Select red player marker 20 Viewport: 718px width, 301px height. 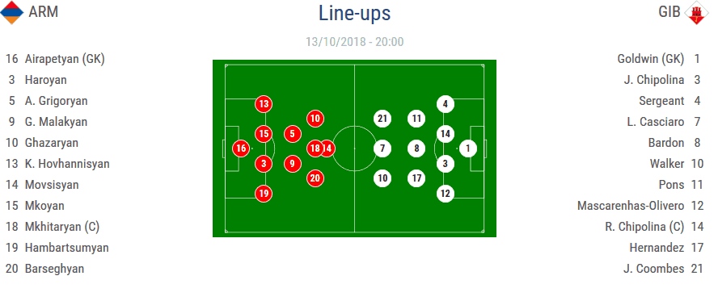pos(315,178)
